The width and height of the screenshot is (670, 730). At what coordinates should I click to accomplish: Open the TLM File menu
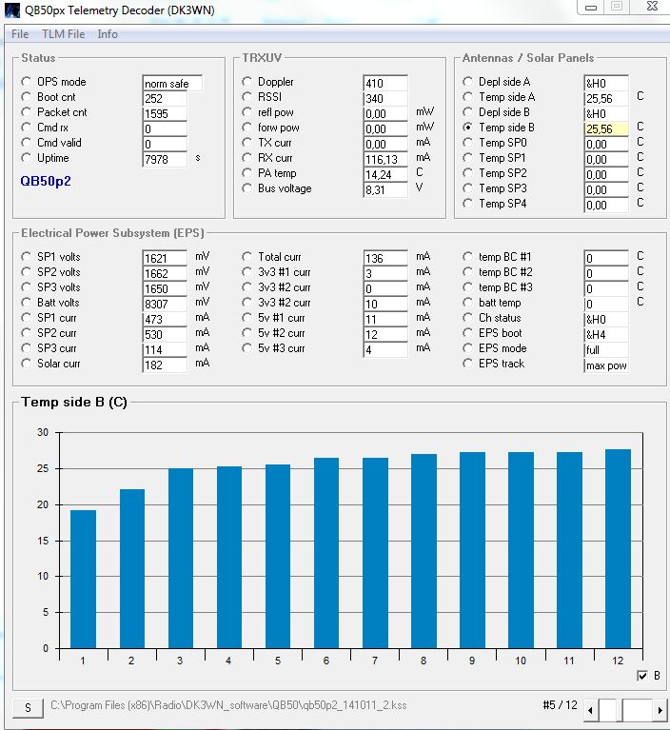pos(64,34)
